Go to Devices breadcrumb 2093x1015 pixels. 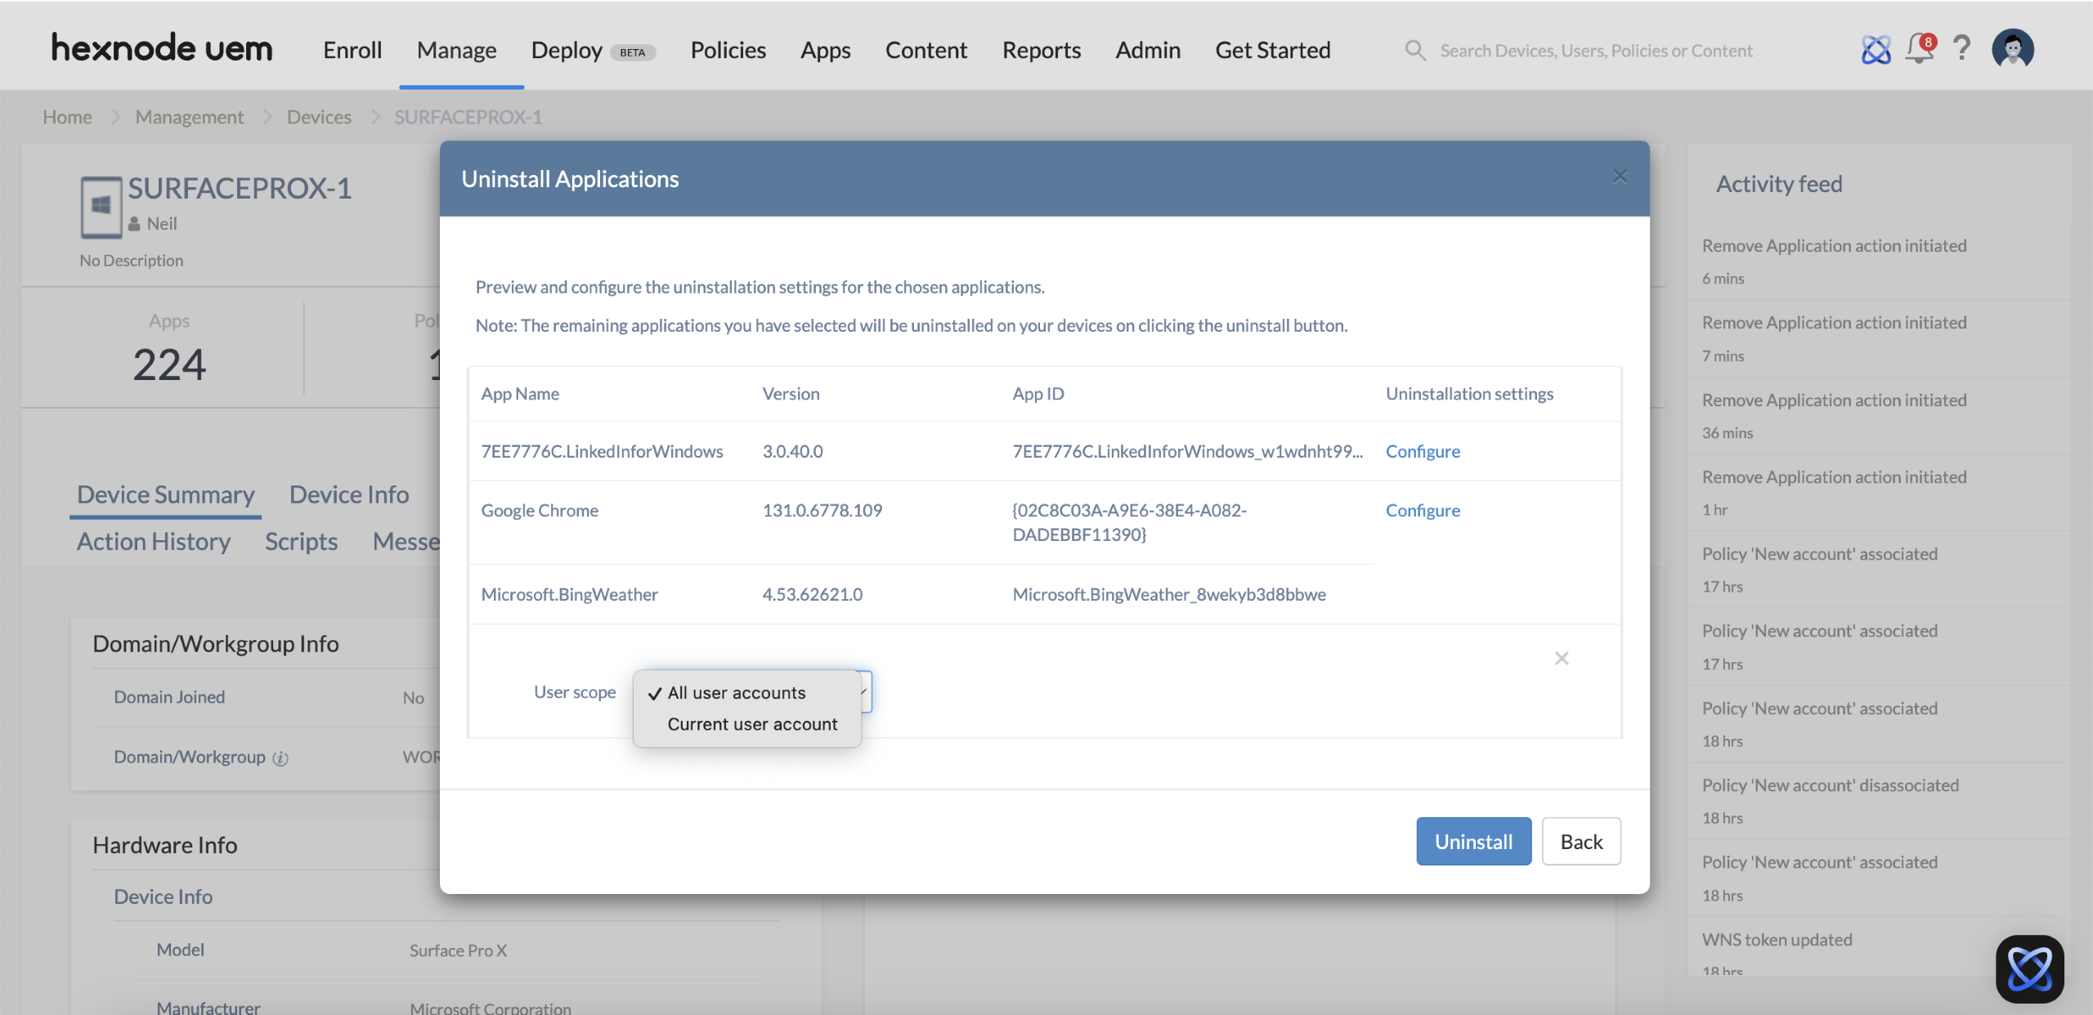(x=319, y=117)
